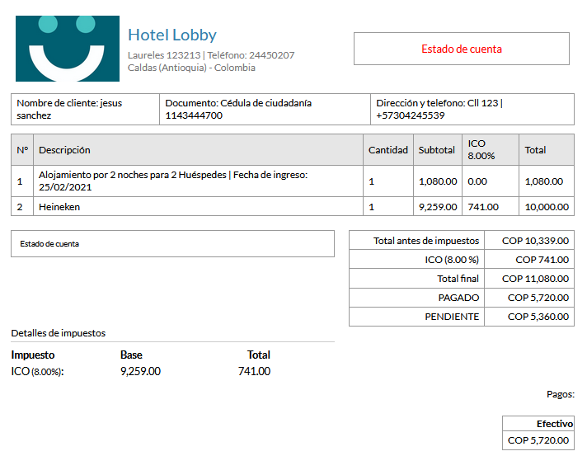587x470 pixels.
Task: Click the Estado de cuenta notes box
Action: (x=172, y=244)
